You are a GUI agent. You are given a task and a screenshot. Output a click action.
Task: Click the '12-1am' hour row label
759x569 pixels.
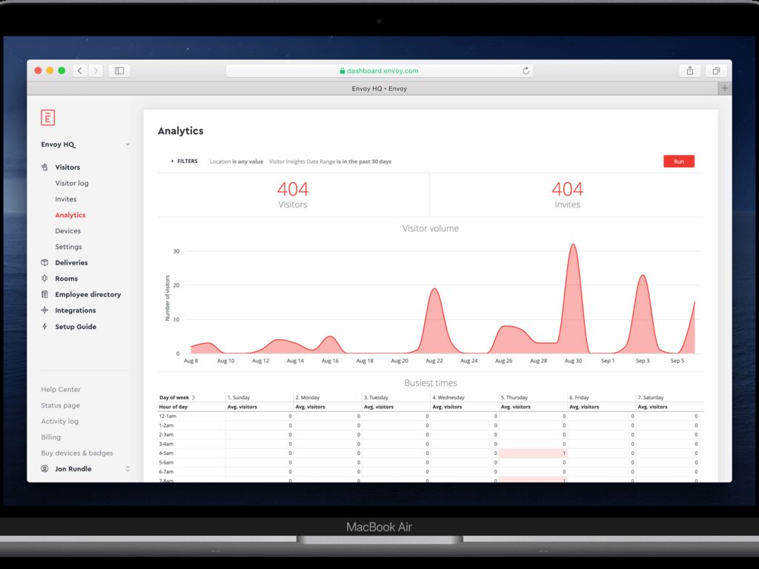pyautogui.click(x=168, y=416)
